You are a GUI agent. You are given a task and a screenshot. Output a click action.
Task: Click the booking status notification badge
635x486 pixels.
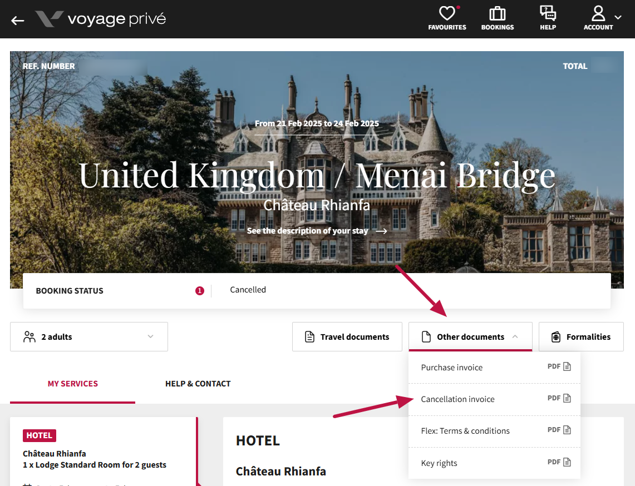(200, 291)
